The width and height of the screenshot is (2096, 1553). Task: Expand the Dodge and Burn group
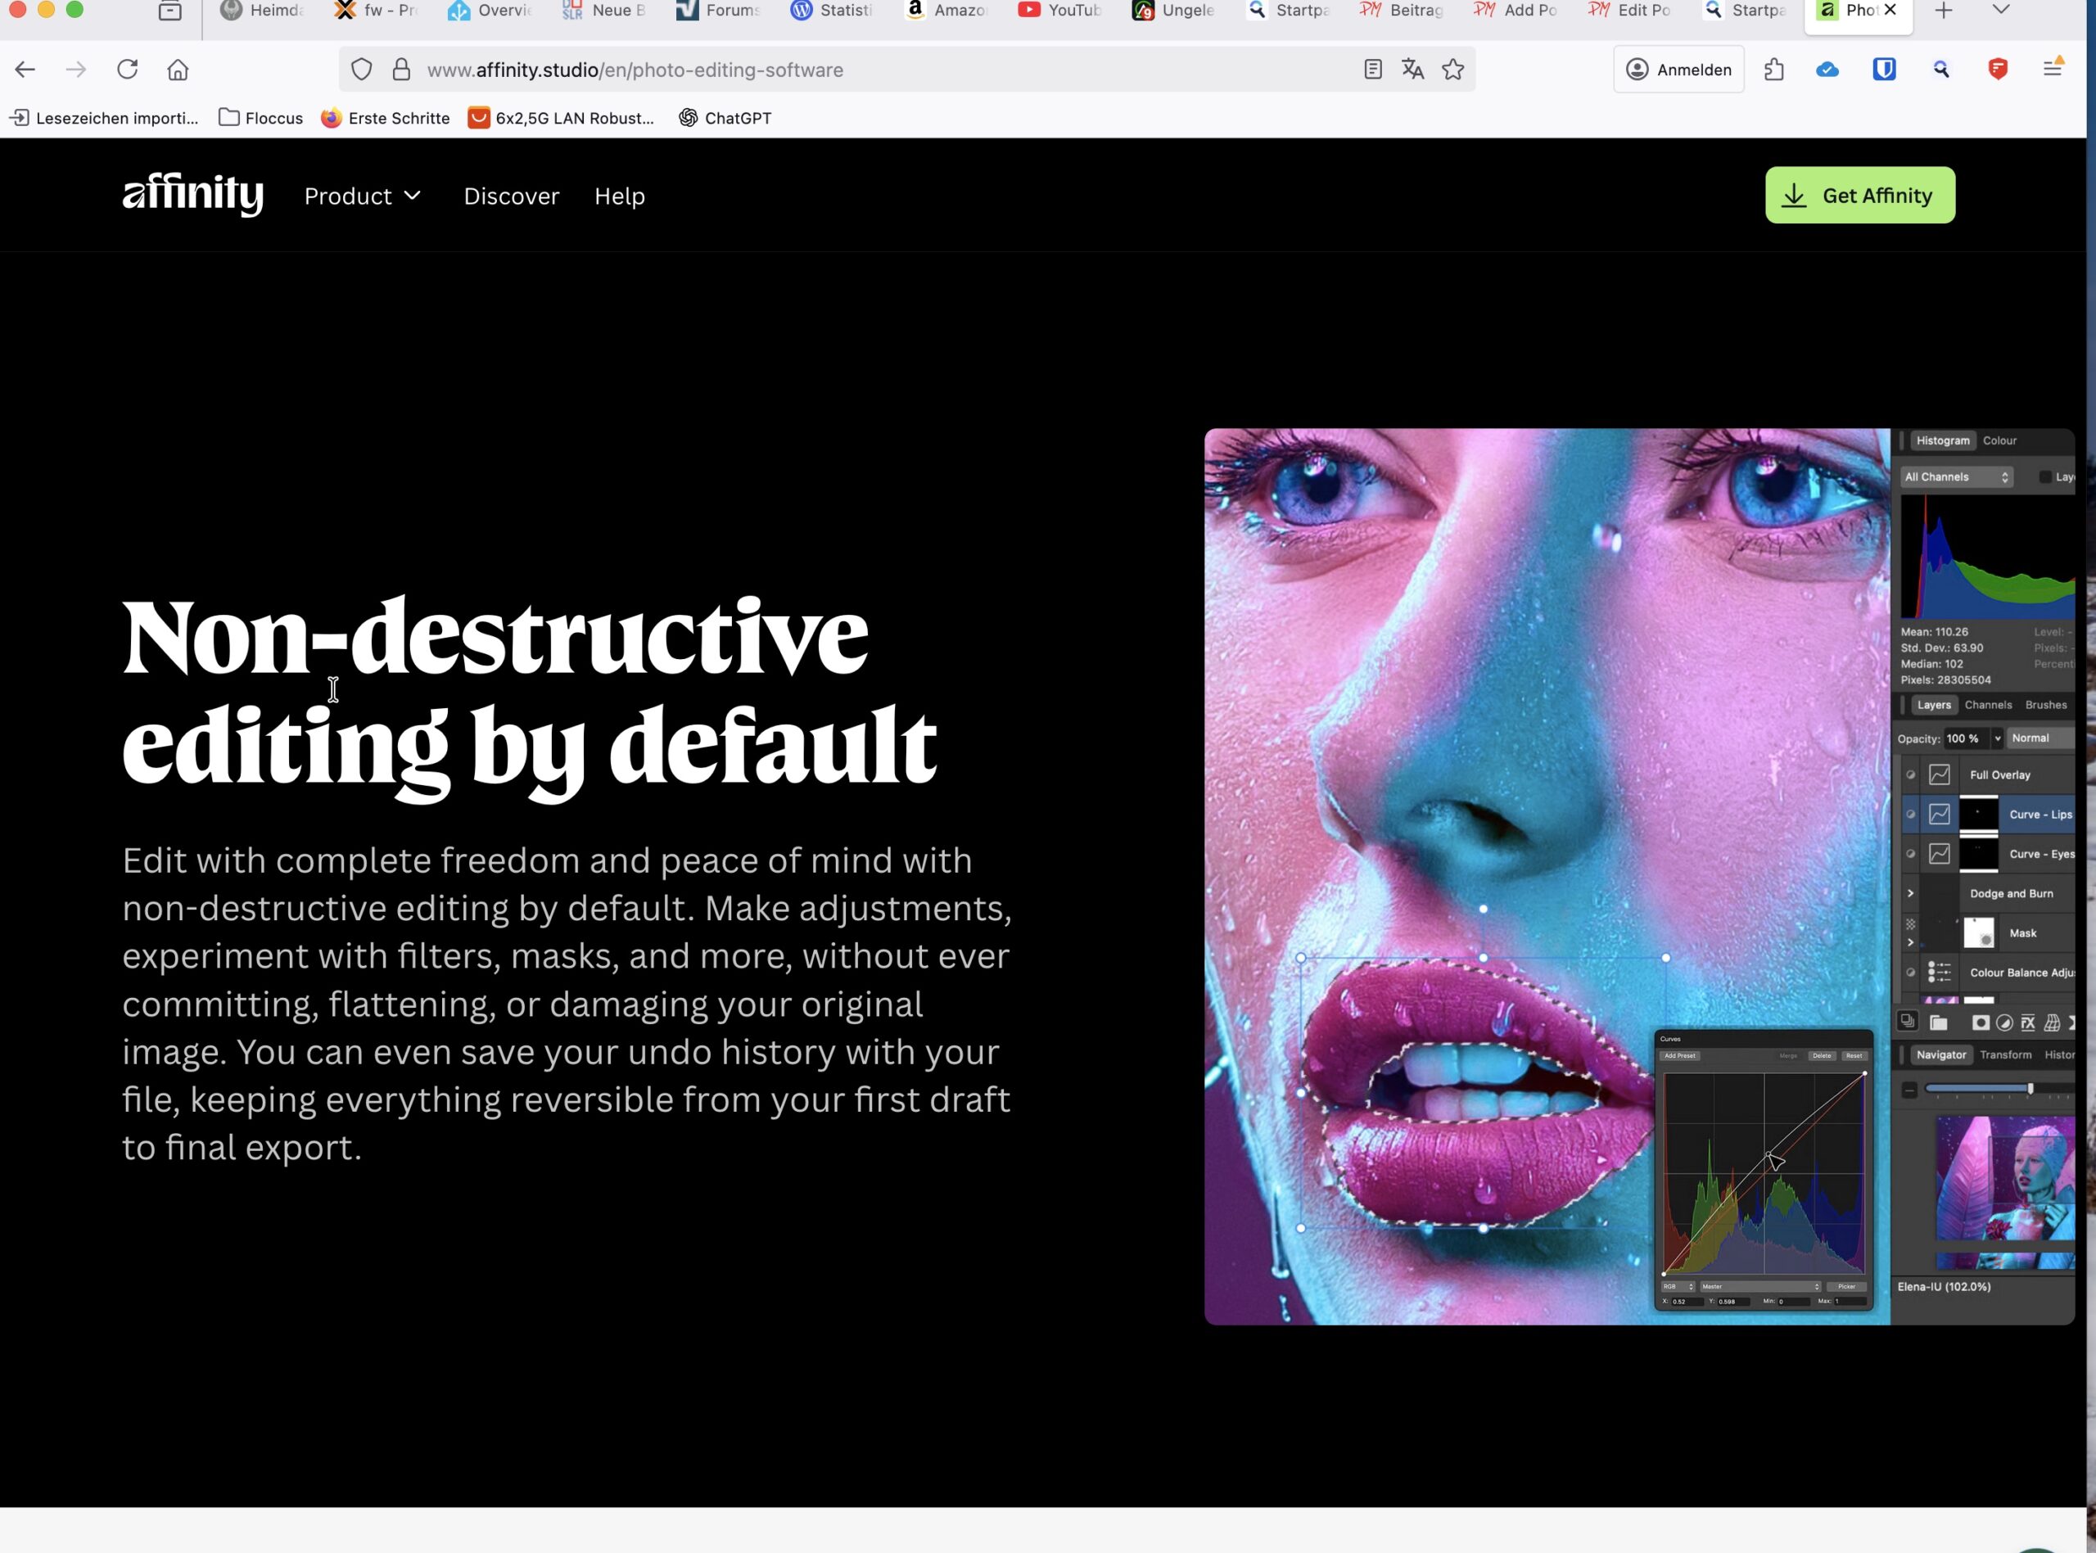click(1911, 894)
